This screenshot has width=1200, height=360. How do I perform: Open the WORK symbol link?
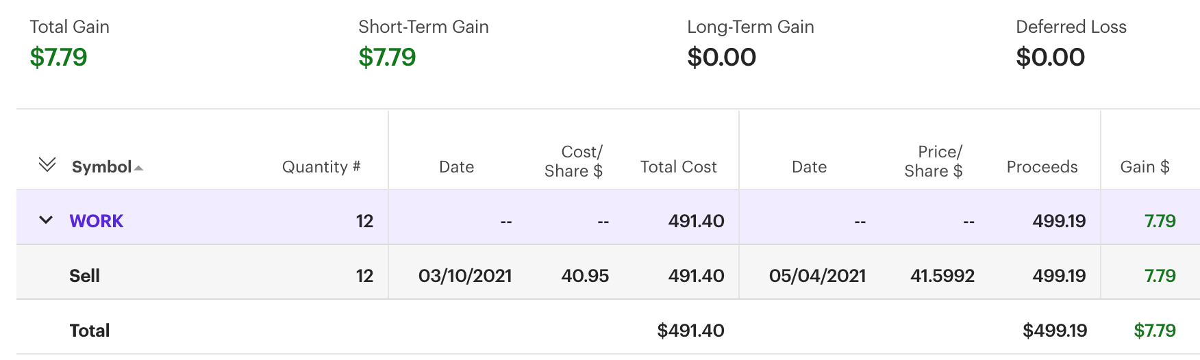tap(97, 221)
